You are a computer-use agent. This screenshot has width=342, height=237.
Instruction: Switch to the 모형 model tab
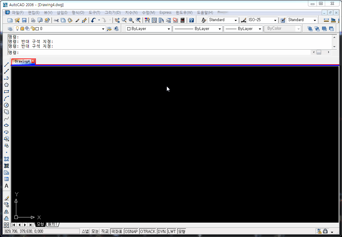(x=40, y=224)
